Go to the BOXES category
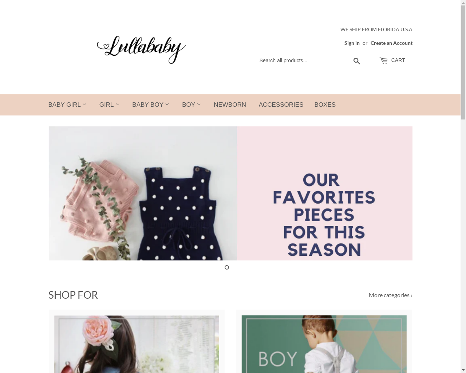Viewport: 466px width, 373px height. click(x=325, y=105)
